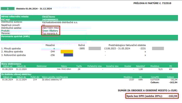
Task: Click the green badge numbered 3
Action: 8,8
